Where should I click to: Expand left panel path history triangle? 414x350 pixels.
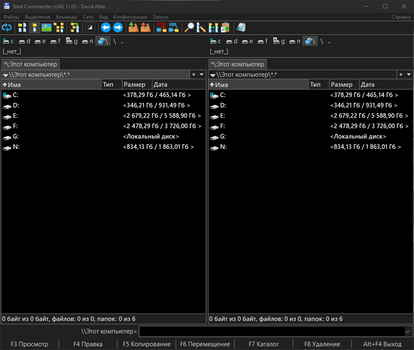(5, 75)
